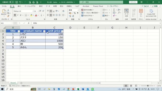Click the Increase Font Size icon
Image resolution: width=162 pixels, height=91 pixels.
click(x=40, y=11)
